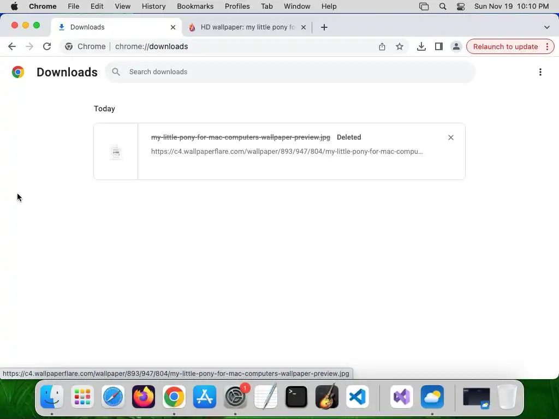Open the Chrome application menu
This screenshot has height=419, width=559.
point(43,7)
